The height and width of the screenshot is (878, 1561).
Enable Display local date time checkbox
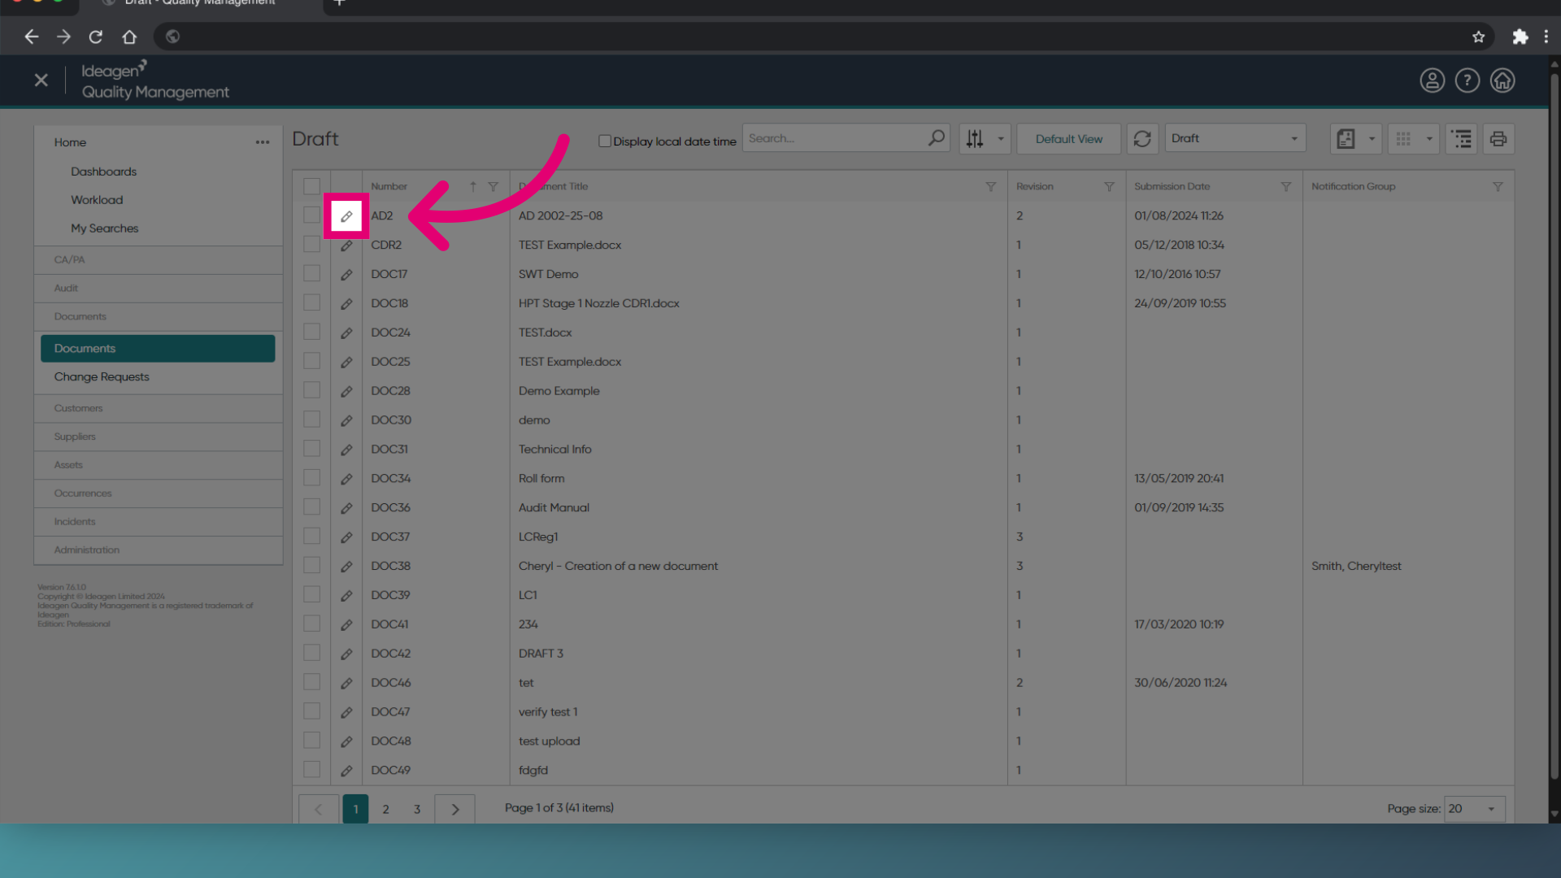click(605, 141)
